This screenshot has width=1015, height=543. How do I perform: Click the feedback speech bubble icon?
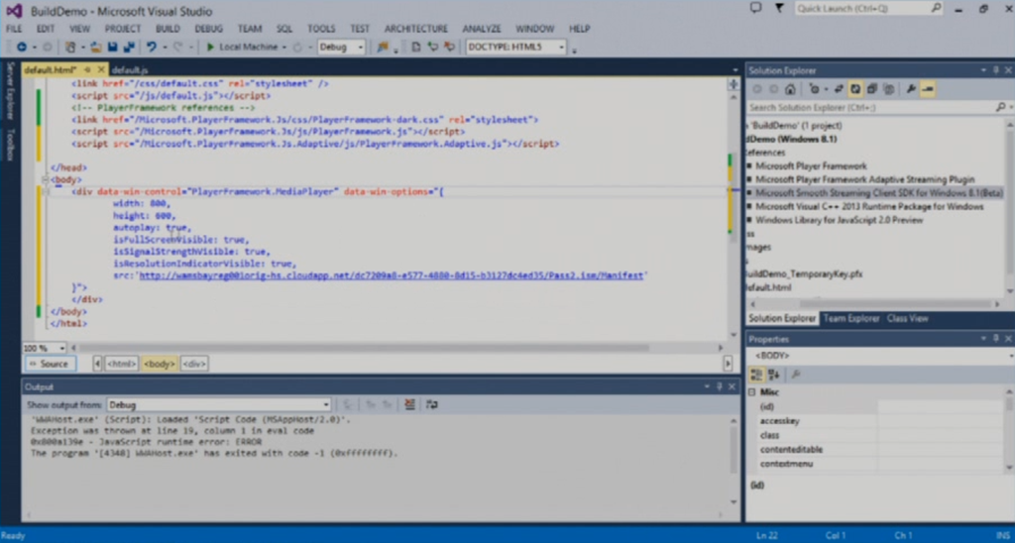tap(755, 8)
